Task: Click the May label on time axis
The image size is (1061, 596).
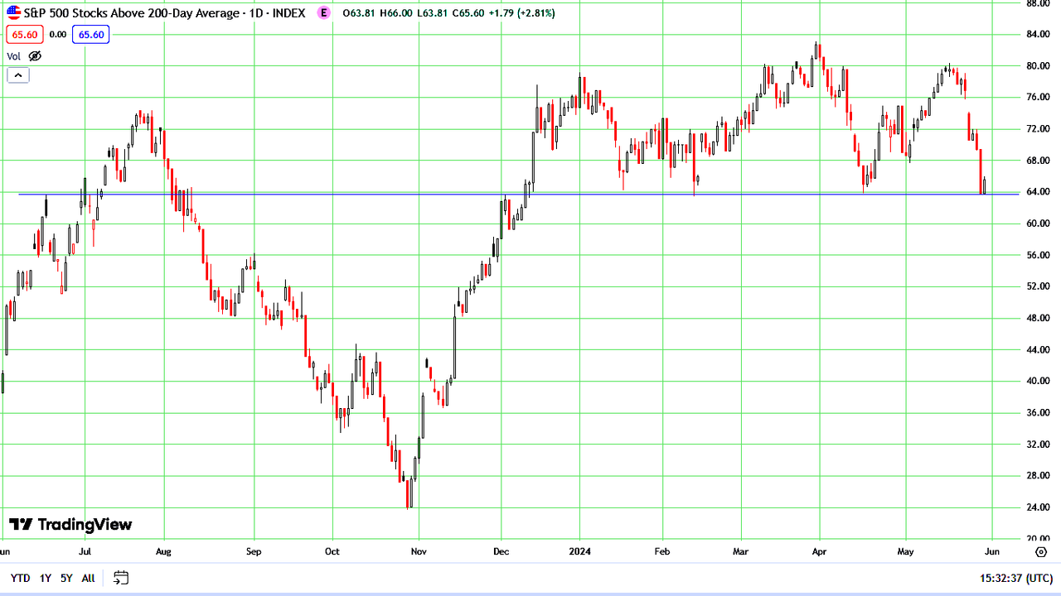Action: pyautogui.click(x=906, y=551)
